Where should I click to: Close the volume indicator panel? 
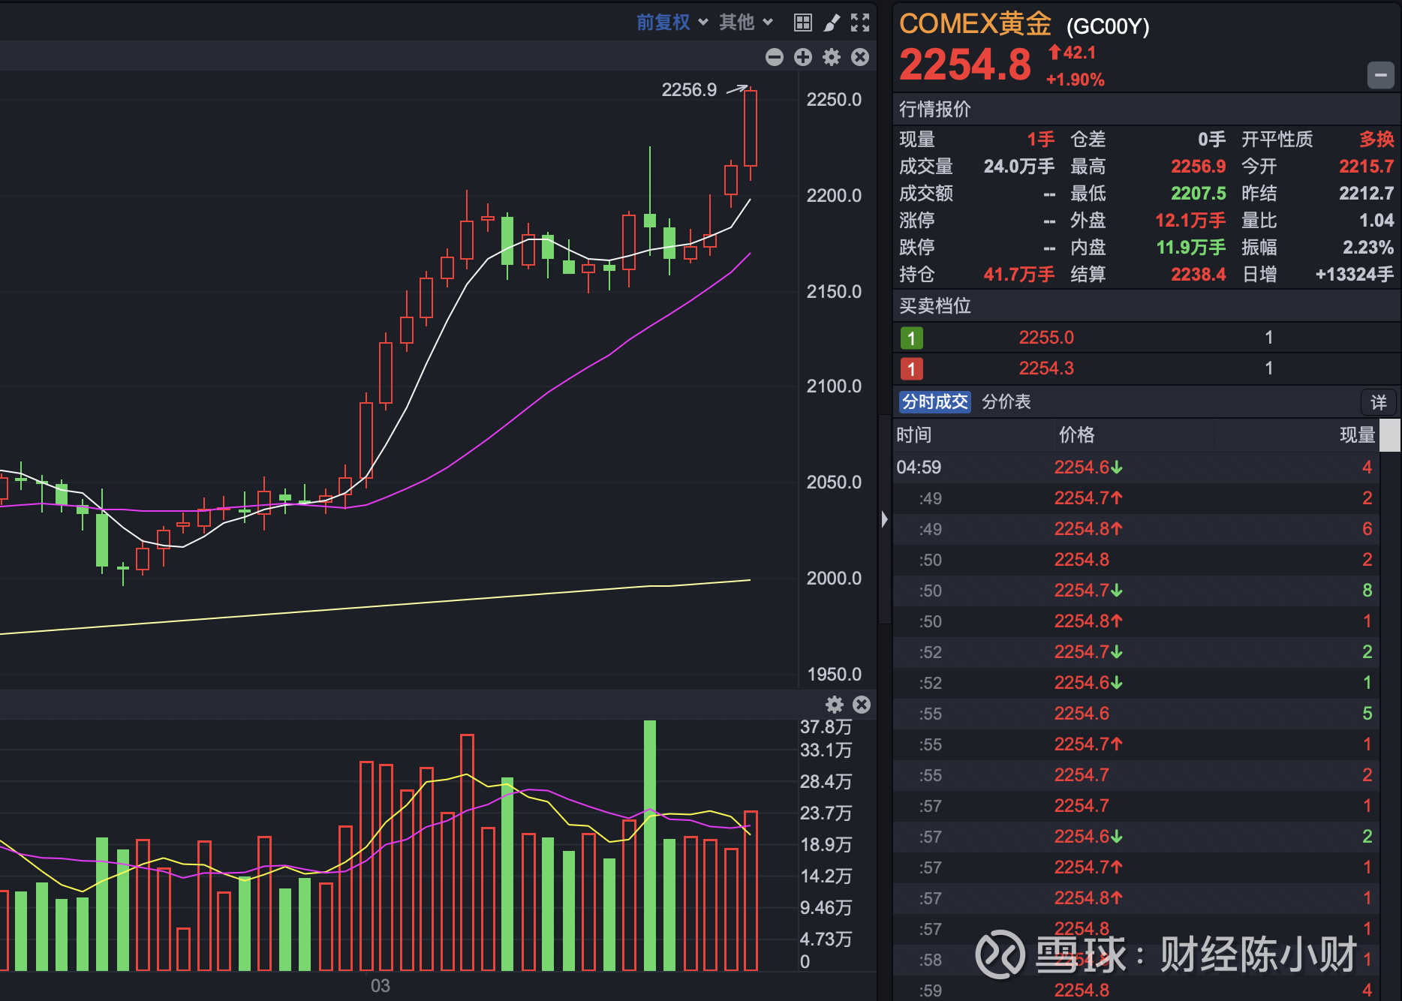click(861, 705)
